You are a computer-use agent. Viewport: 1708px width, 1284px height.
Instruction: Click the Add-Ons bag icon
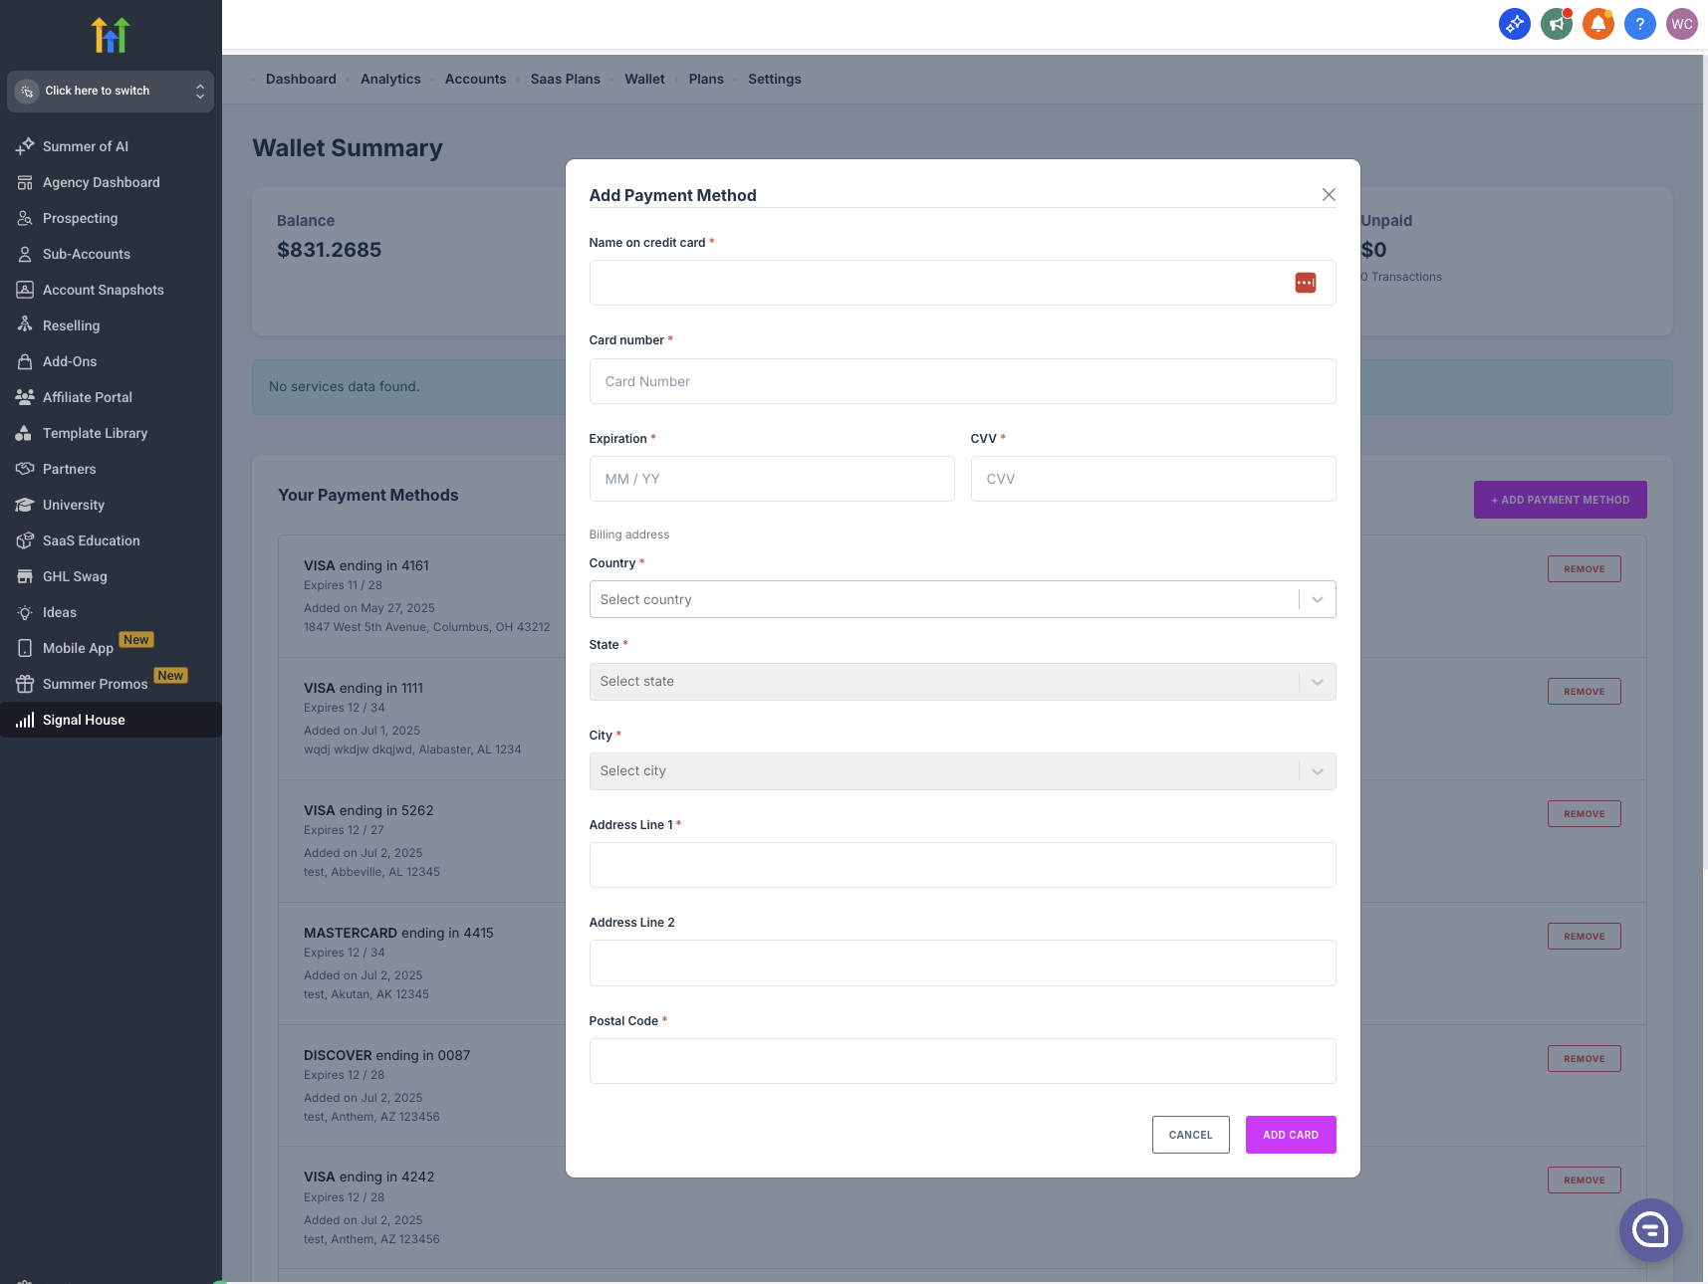pos(25,361)
